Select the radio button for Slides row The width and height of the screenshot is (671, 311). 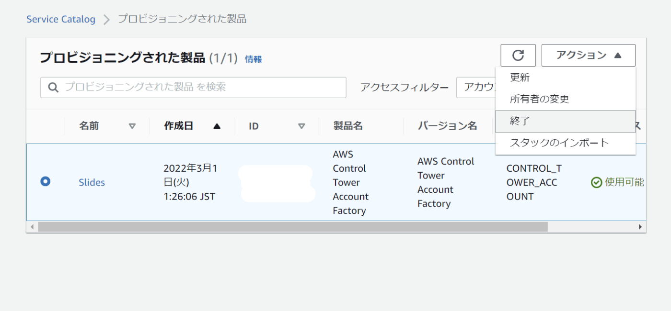pos(46,182)
